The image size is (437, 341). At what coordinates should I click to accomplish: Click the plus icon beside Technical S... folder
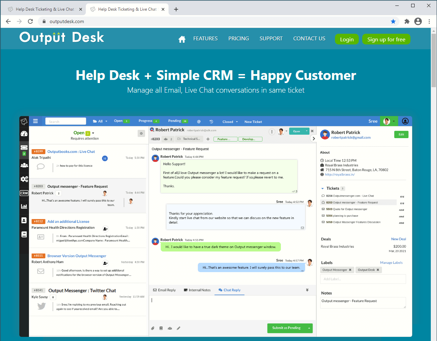point(208,139)
